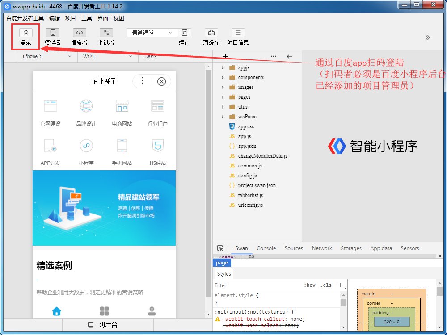Tap the 官网建设 icon
Viewport: 447px width, 335px height.
51,106
